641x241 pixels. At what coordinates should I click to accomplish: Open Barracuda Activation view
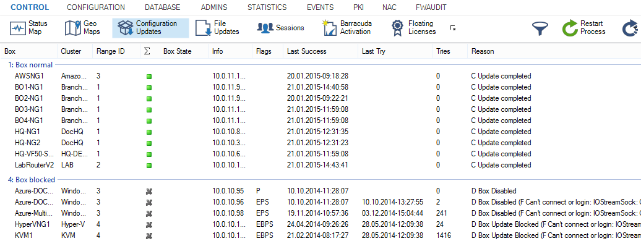(x=347, y=28)
